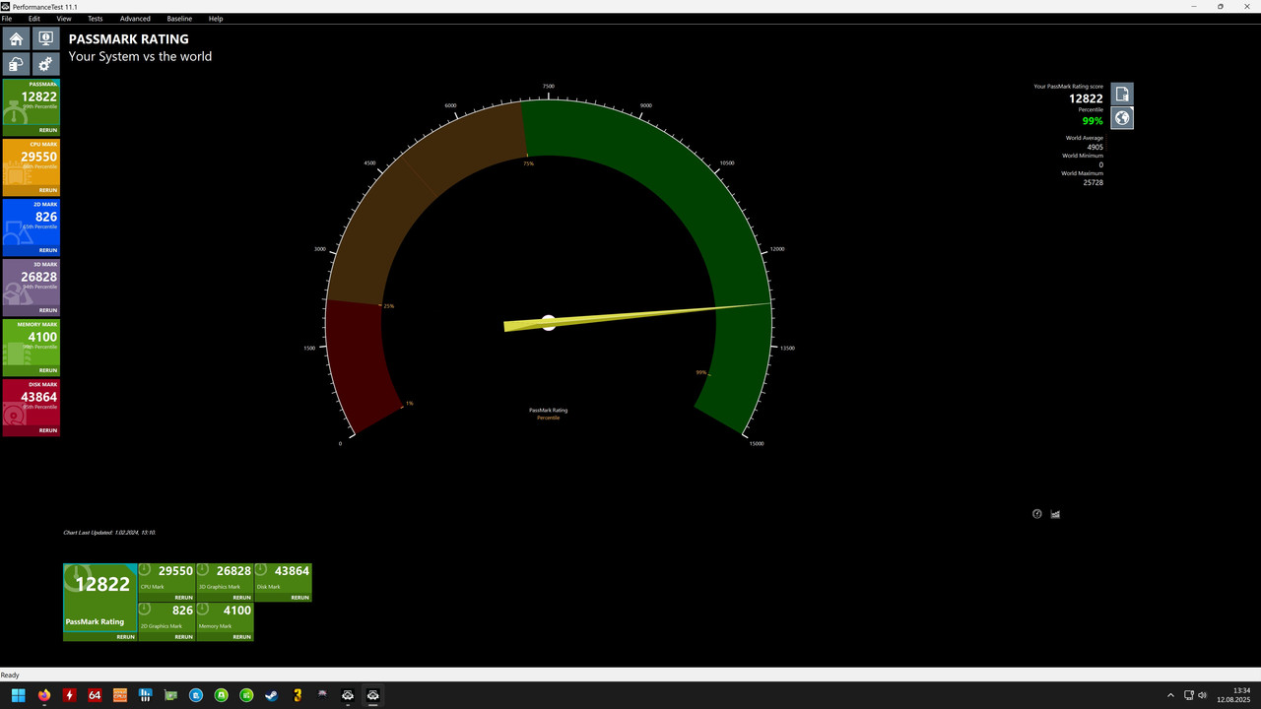The height and width of the screenshot is (709, 1261).
Task: Rerun the bottom CPU Mark 29550 tile
Action: pos(183,598)
